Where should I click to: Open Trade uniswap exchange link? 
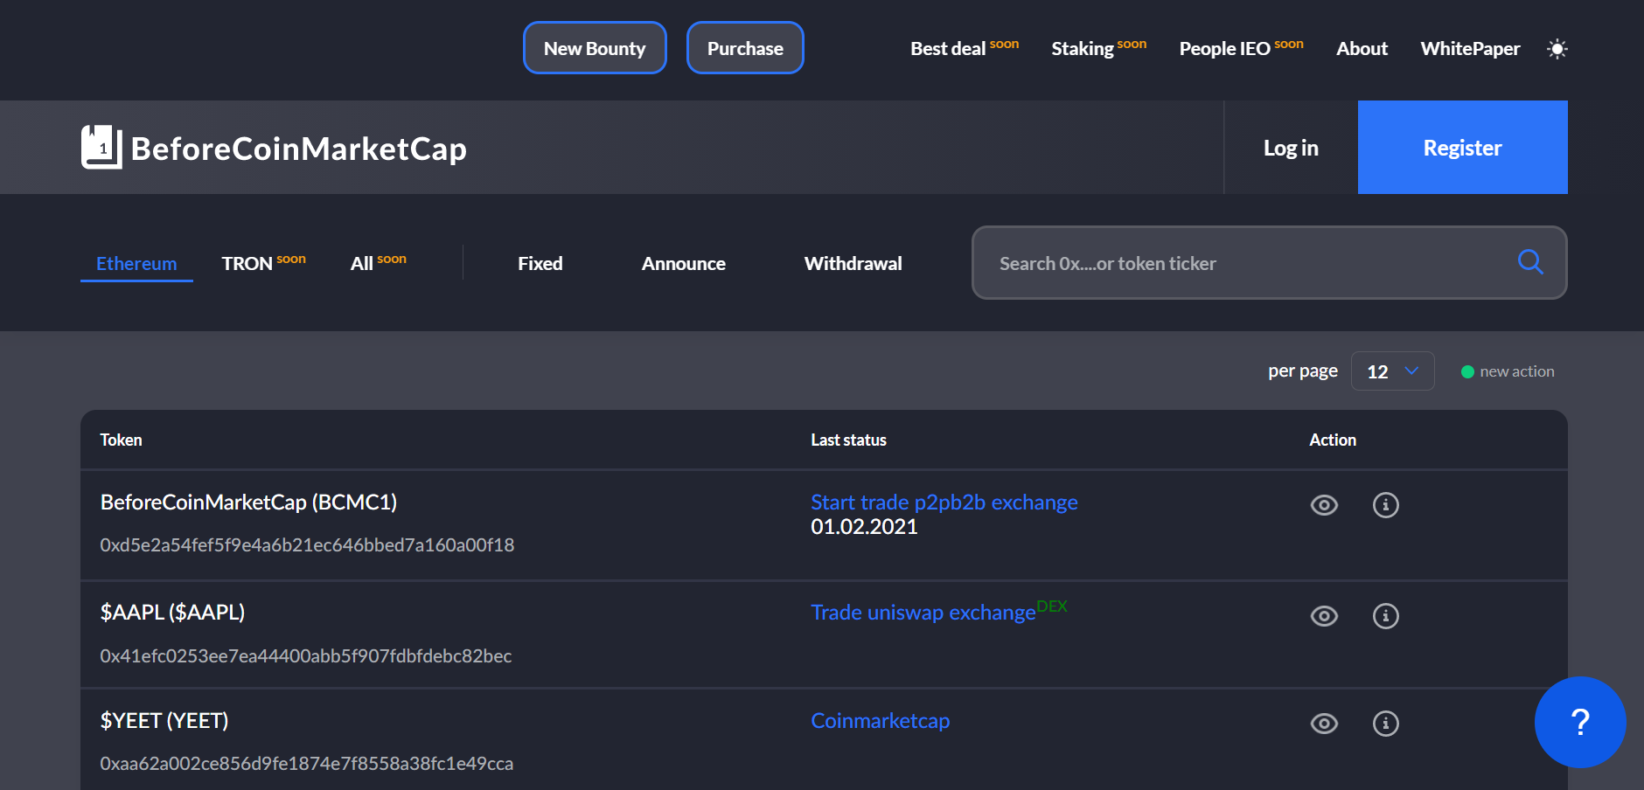point(923,613)
